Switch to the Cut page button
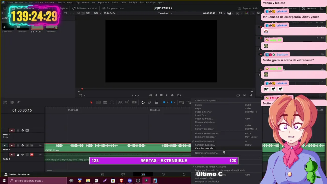The height and width of the screenshot is (184, 327). pyautogui.click(x=123, y=174)
